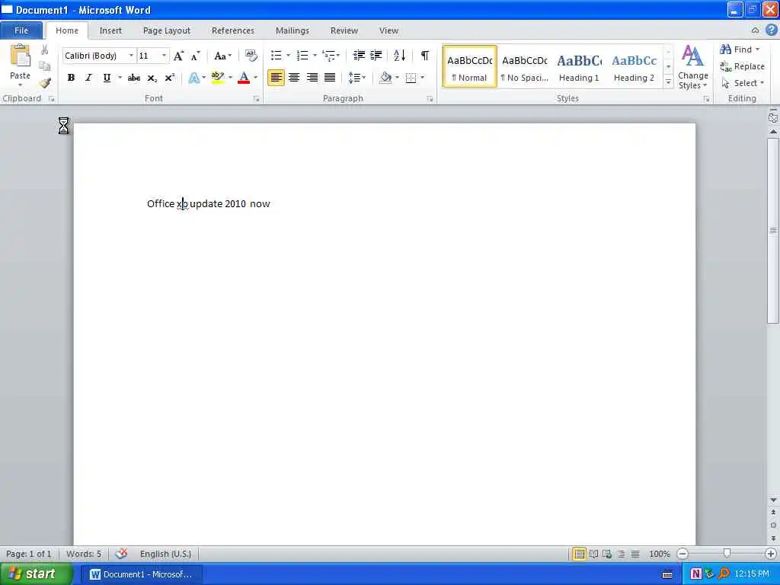Shrink font size with the small A
The width and height of the screenshot is (780, 585).
point(196,56)
